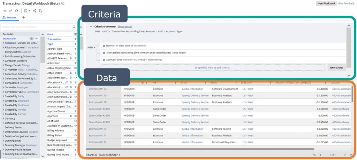Open the save dropdown arrow
This screenshot has width=357, height=160.
29,11
